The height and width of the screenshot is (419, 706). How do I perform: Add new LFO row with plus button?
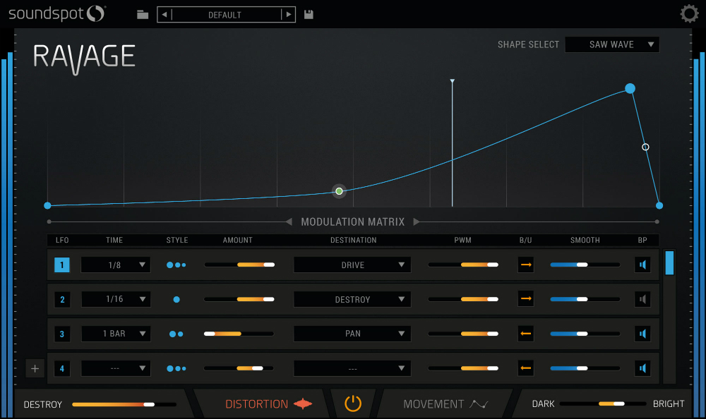(x=35, y=369)
